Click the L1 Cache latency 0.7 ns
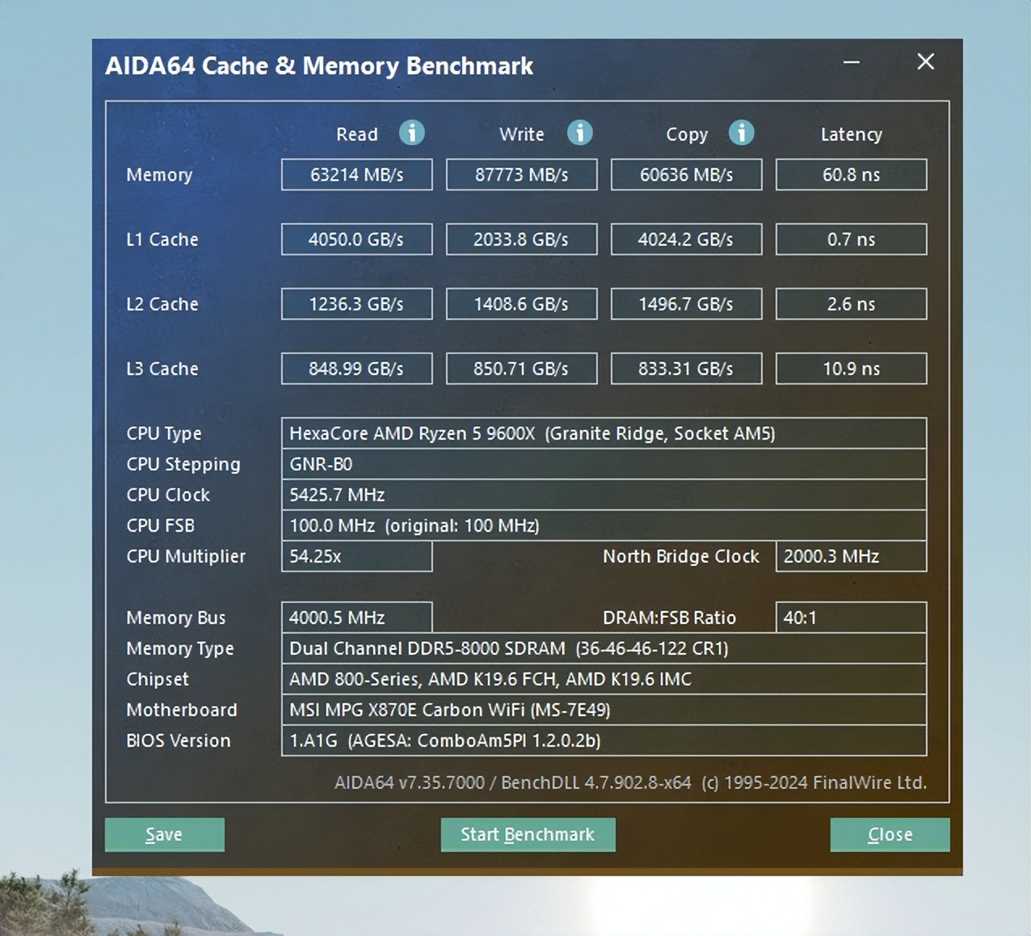Screen dimensions: 1031x936 [x=852, y=239]
